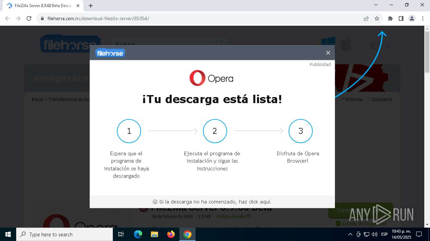Open Chrome three-dot menu
Viewport: 430px width, 241px height.
tap(423, 18)
